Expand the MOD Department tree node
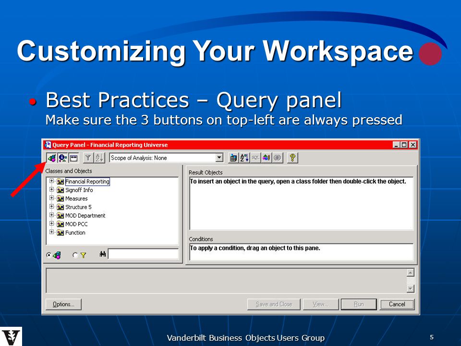 point(52,215)
